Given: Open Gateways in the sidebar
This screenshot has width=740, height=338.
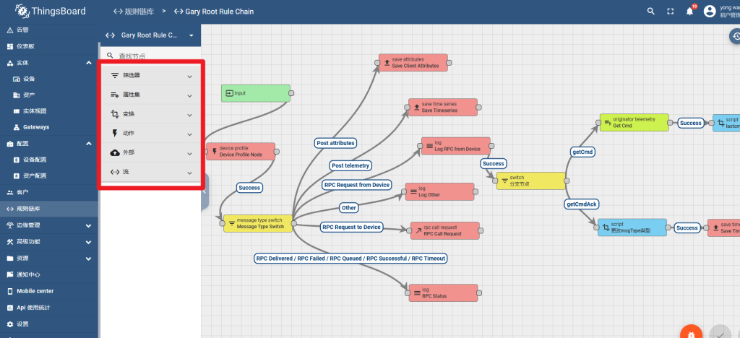Looking at the screenshot, I should click(50, 127).
